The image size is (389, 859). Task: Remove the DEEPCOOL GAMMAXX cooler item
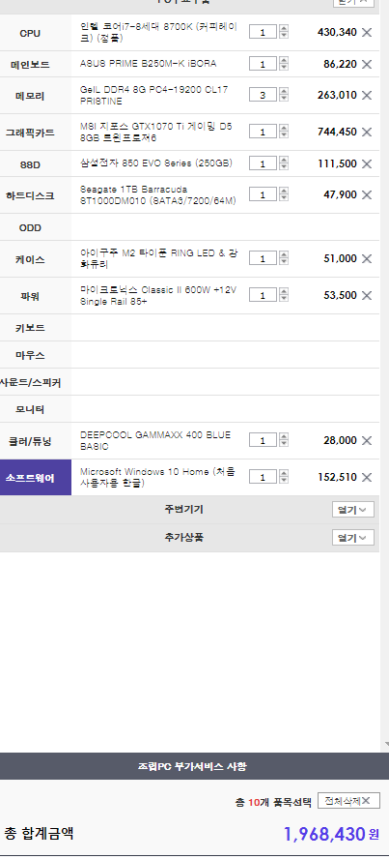tap(367, 440)
